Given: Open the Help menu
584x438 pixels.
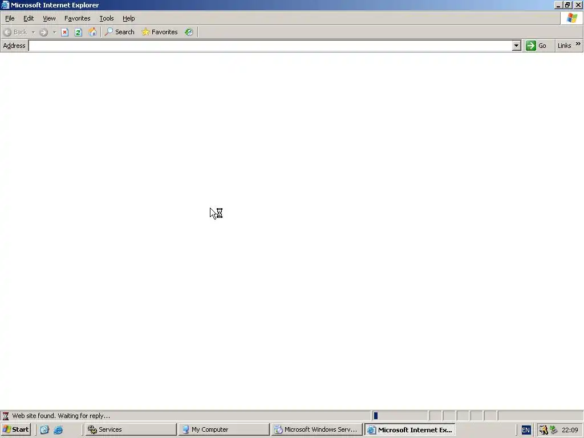Looking at the screenshot, I should coord(128,18).
